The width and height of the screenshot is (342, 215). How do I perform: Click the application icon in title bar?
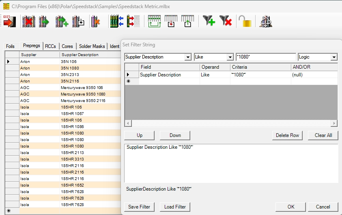click(6, 7)
